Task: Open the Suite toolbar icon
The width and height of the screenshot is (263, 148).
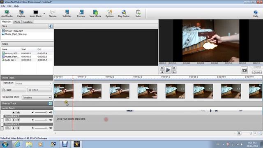Action: pyautogui.click(x=138, y=14)
